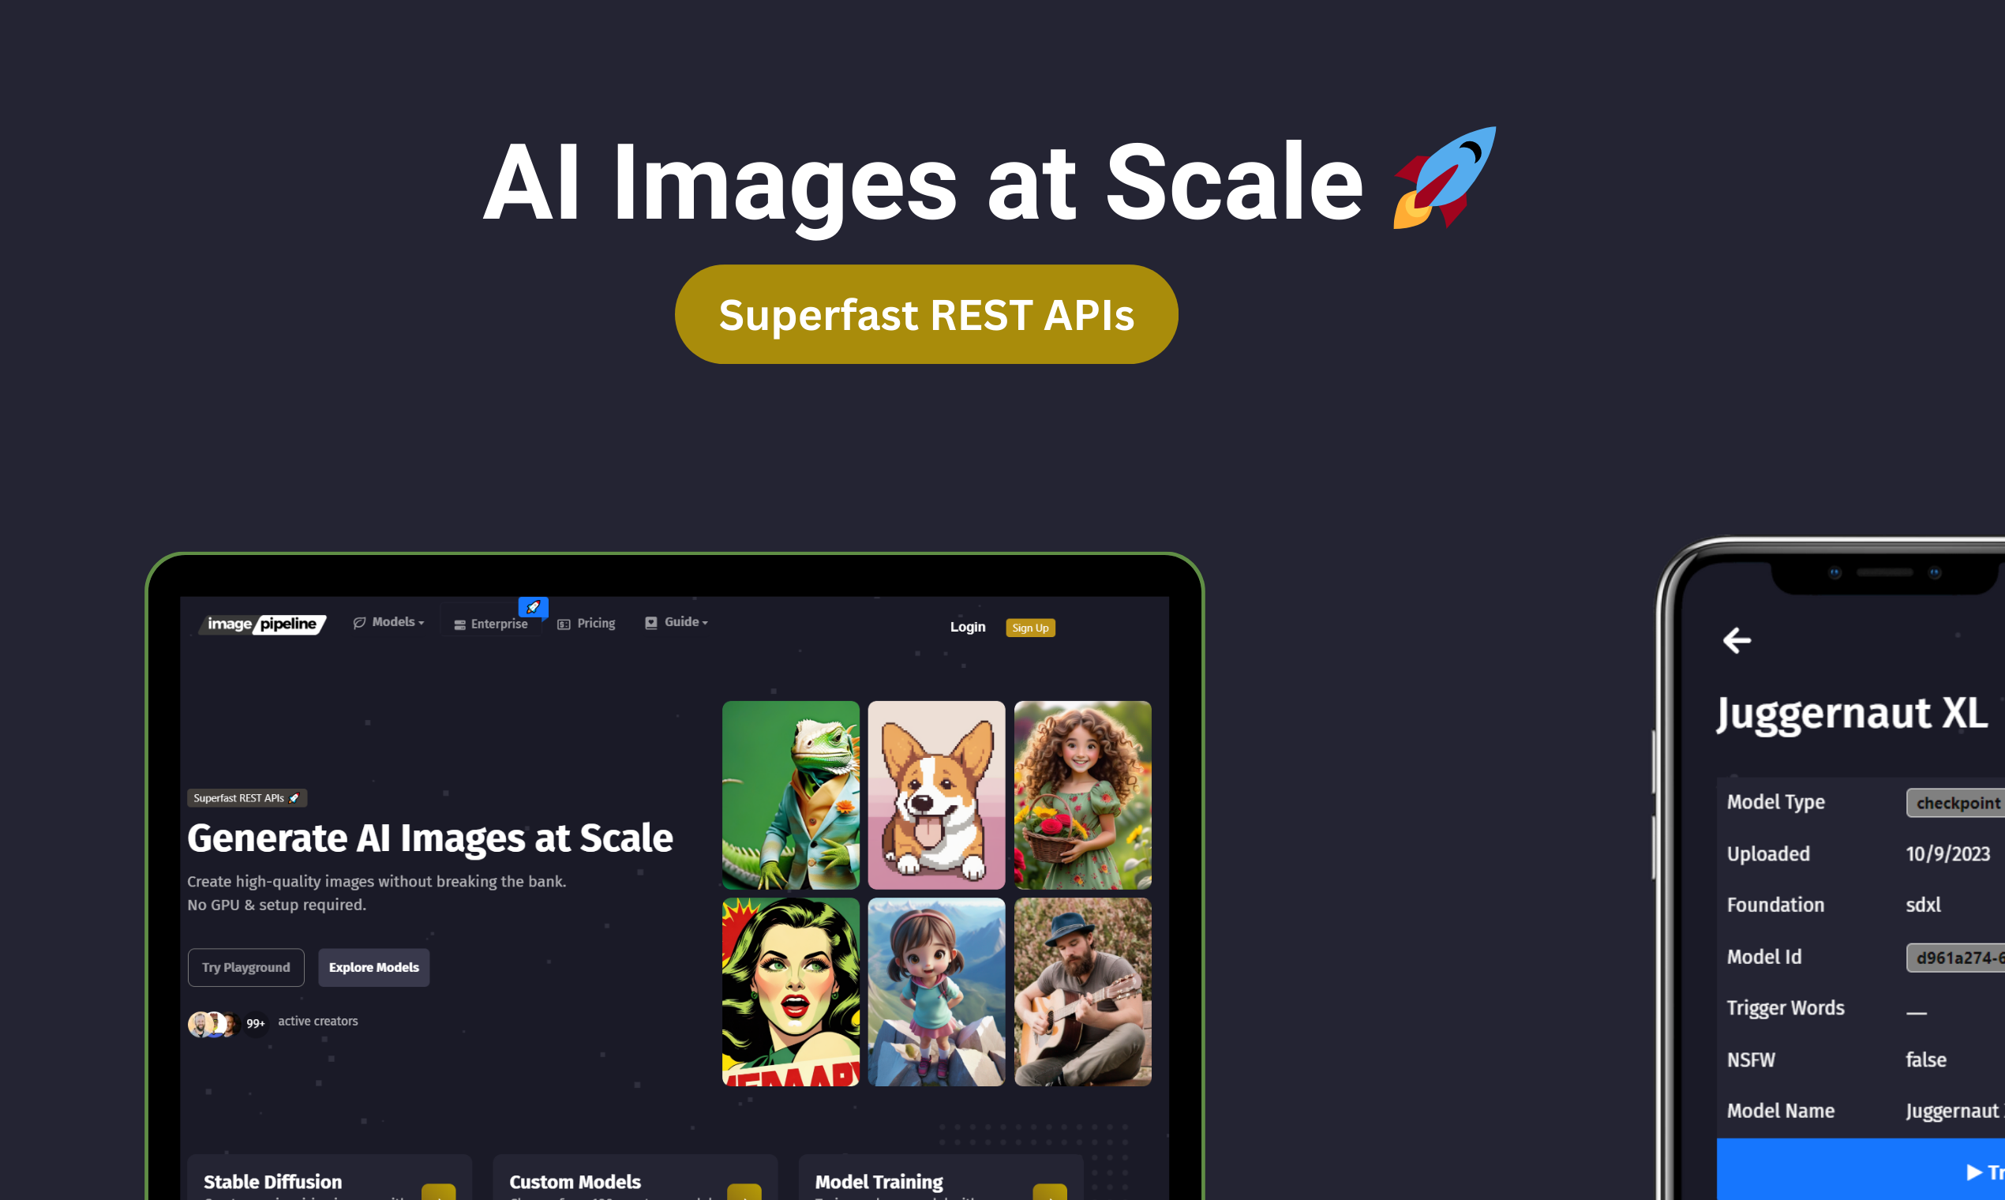Click the Try Playground link

[x=244, y=967]
